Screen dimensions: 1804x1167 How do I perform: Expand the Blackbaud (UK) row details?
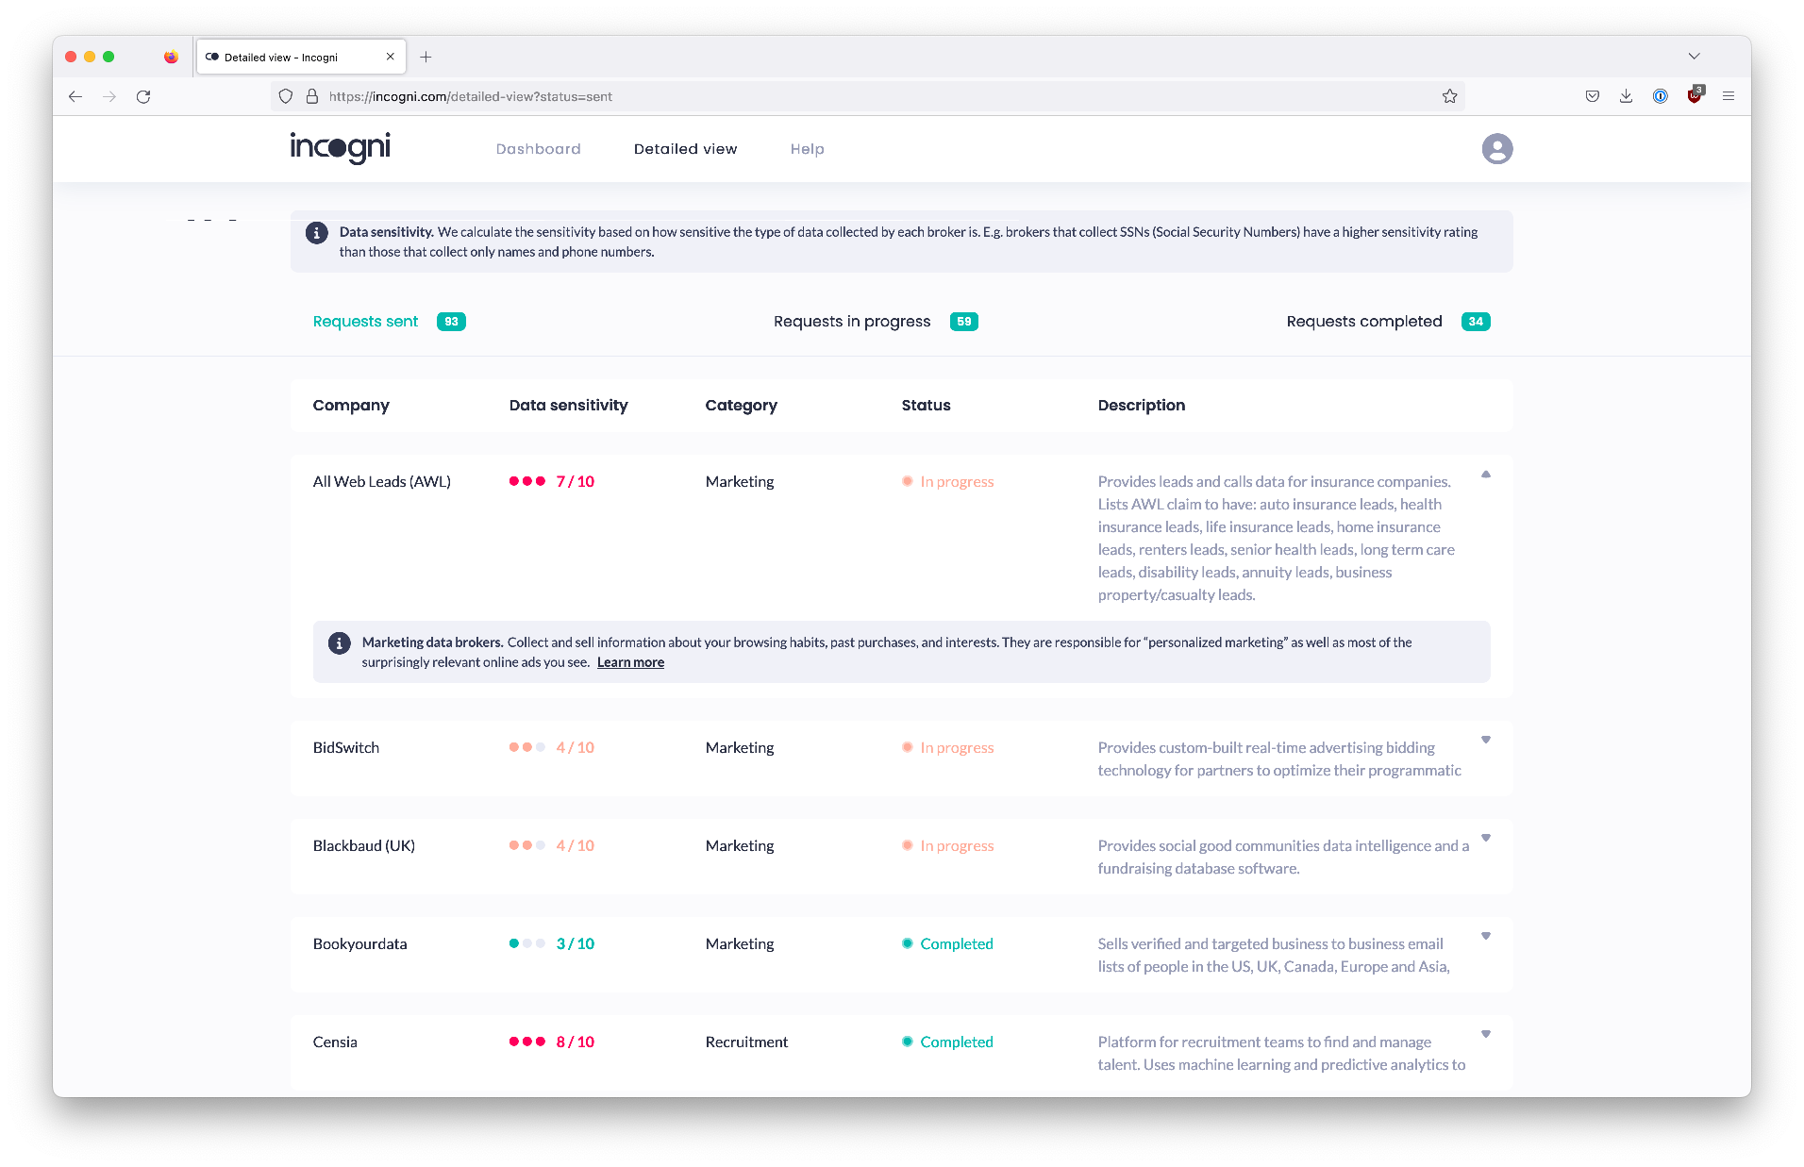click(1486, 837)
